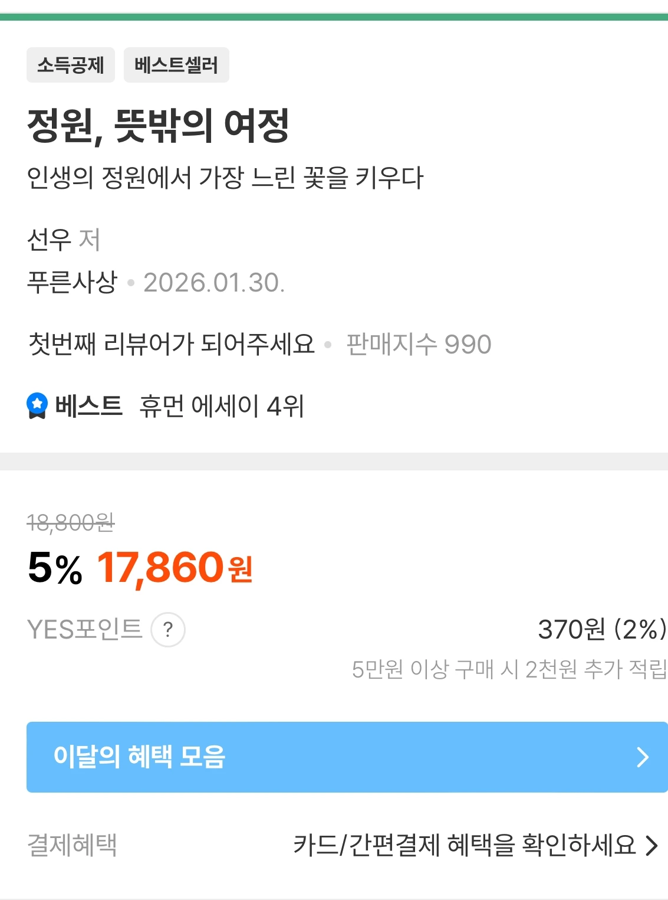
Task: Open author 선우 page
Action: tap(49, 240)
